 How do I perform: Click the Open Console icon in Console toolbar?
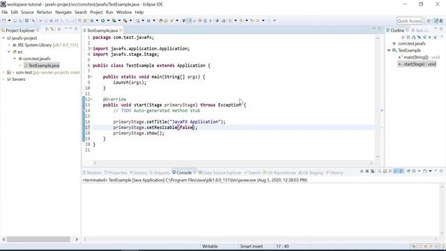(x=425, y=171)
